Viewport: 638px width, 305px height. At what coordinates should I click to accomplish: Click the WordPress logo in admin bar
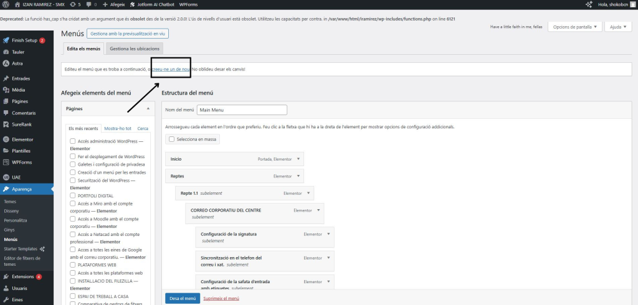[6, 4]
